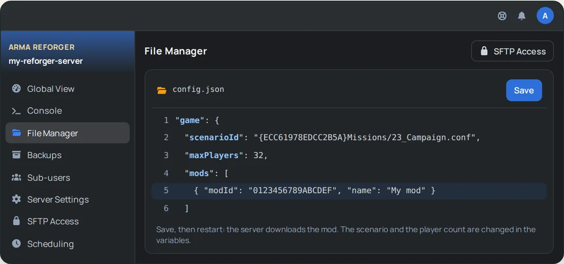Click the sidebar SFTP Access padlock icon
The height and width of the screenshot is (264, 564).
(16, 221)
